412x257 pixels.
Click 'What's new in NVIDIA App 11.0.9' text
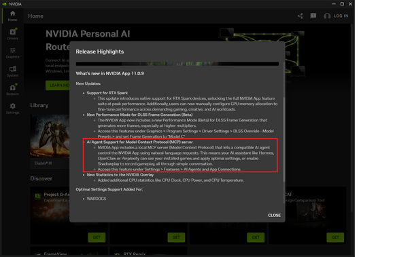click(110, 74)
